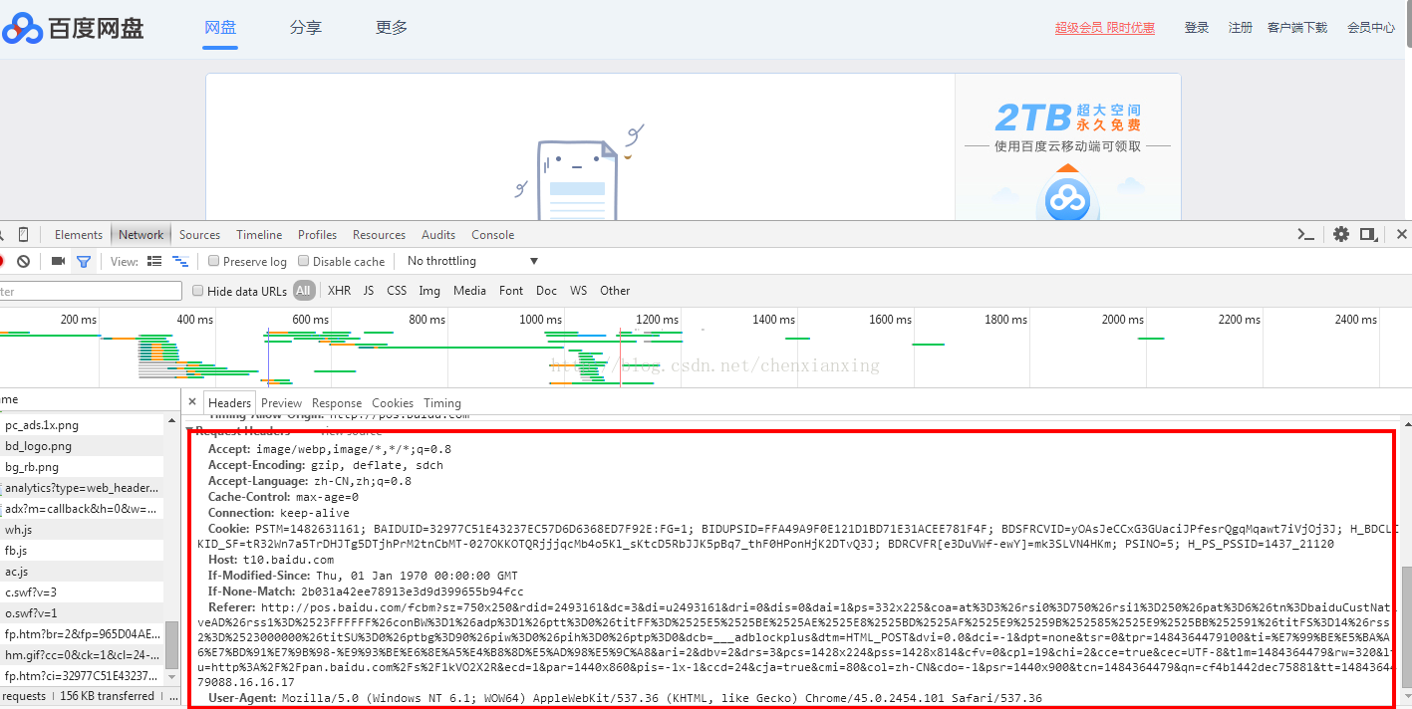Filter requests by XHR
Viewport: 1412px width, 709px height.
point(340,291)
